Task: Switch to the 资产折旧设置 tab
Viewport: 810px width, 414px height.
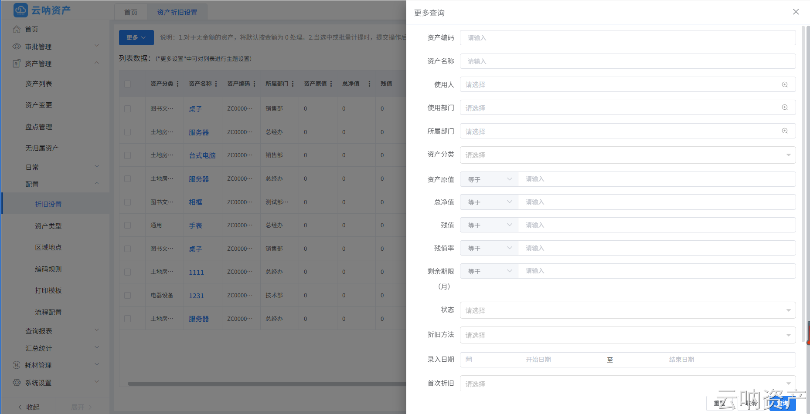Action: pos(177,12)
